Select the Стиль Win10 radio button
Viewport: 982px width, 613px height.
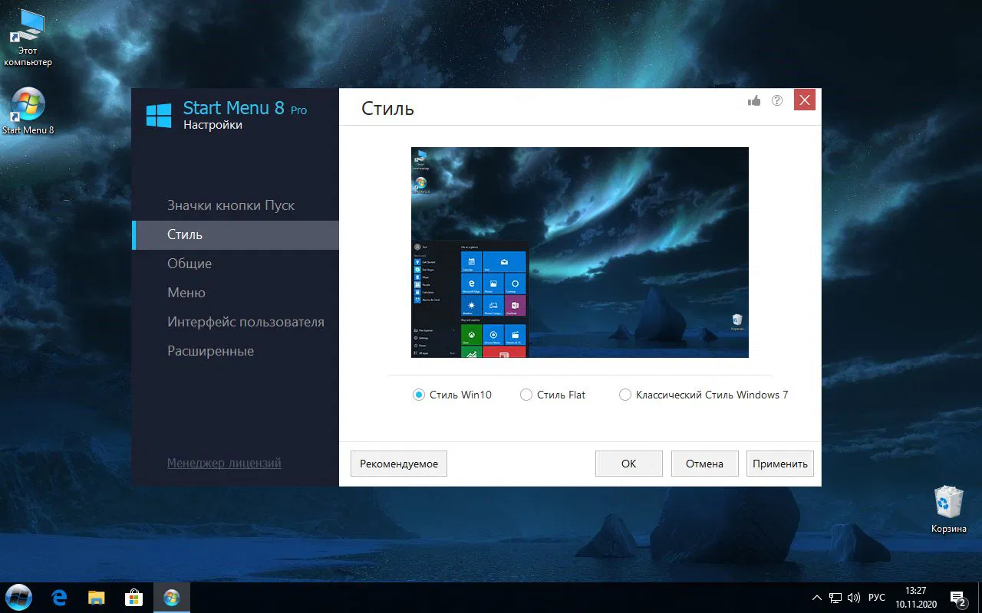419,395
